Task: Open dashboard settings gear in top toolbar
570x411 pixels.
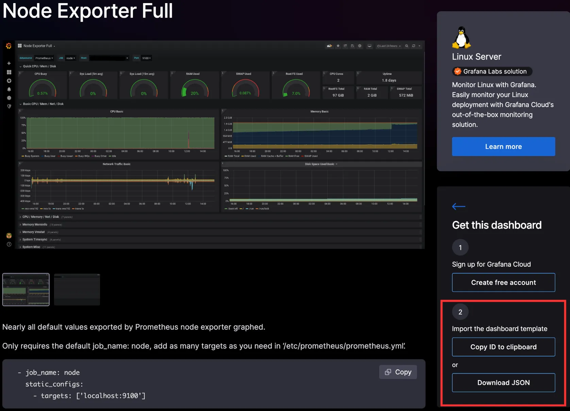Action: click(360, 46)
